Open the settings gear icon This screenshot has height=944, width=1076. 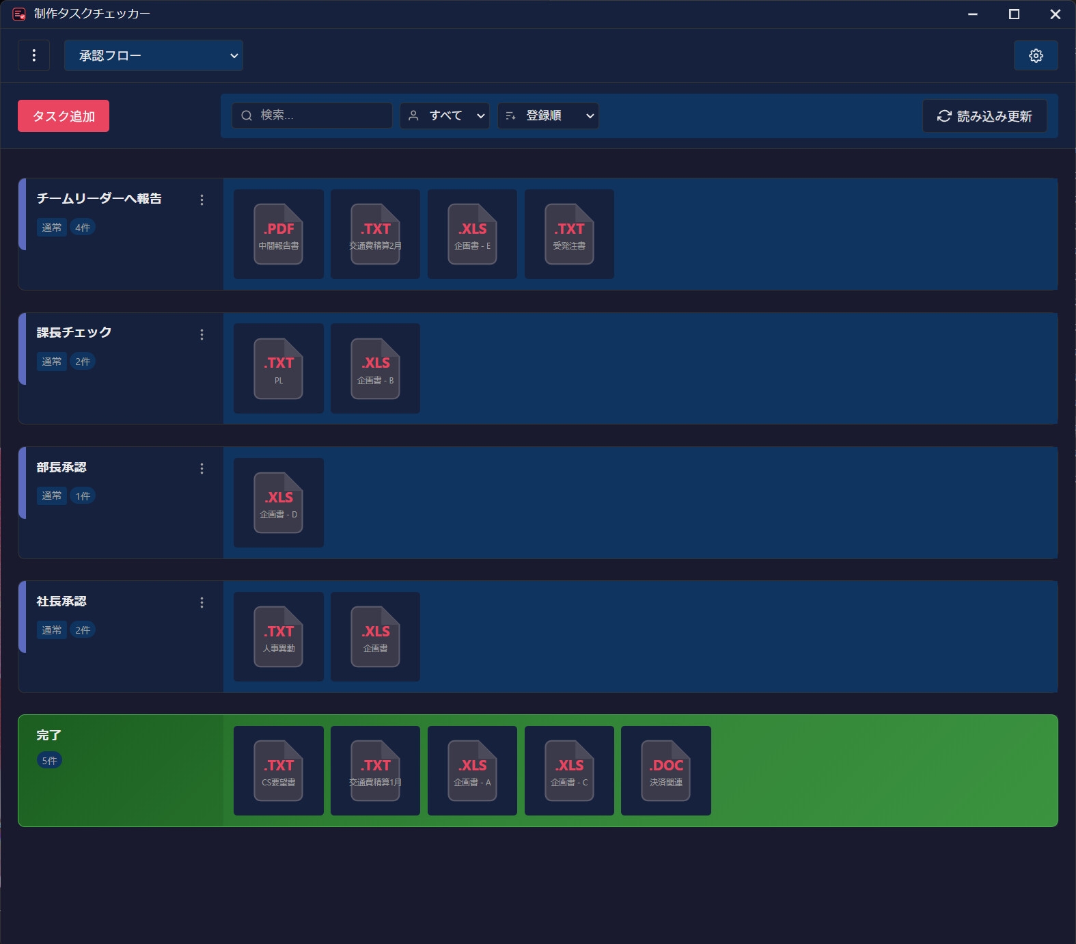point(1036,55)
